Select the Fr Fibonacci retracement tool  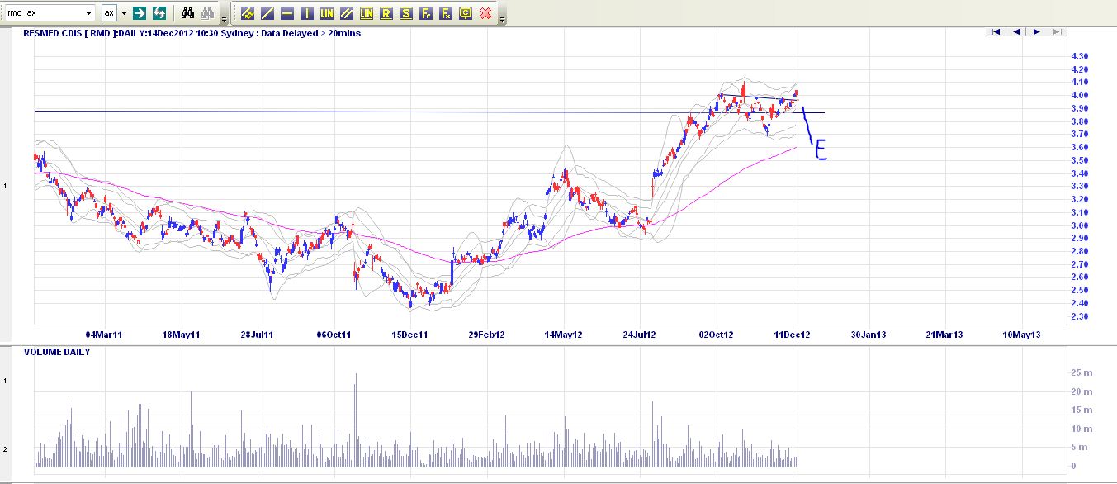[x=426, y=13]
